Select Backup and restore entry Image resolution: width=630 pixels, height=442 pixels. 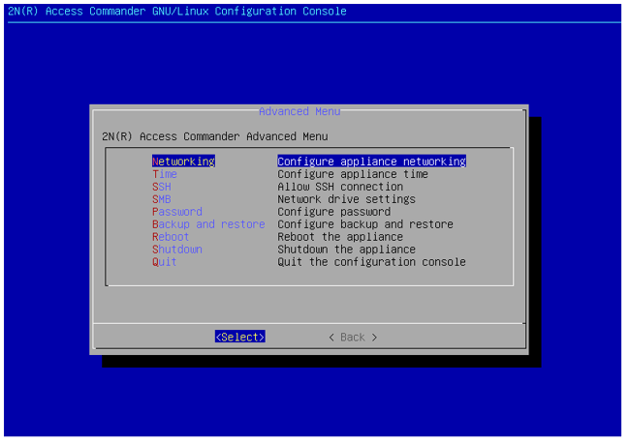coord(208,223)
